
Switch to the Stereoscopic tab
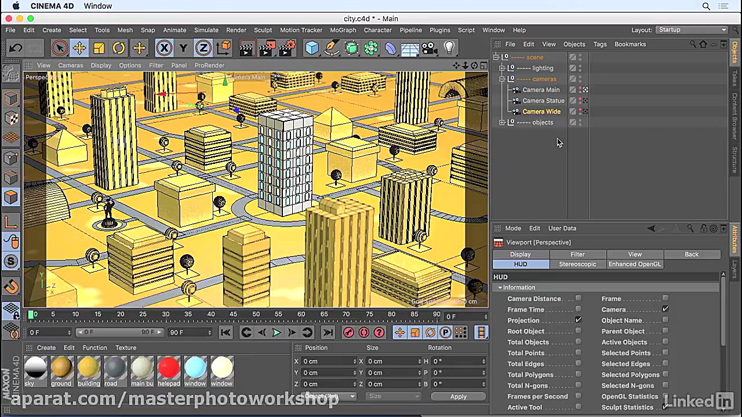pyautogui.click(x=577, y=264)
